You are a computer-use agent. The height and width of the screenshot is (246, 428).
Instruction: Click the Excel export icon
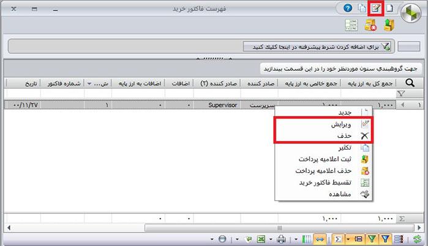click(260, 239)
